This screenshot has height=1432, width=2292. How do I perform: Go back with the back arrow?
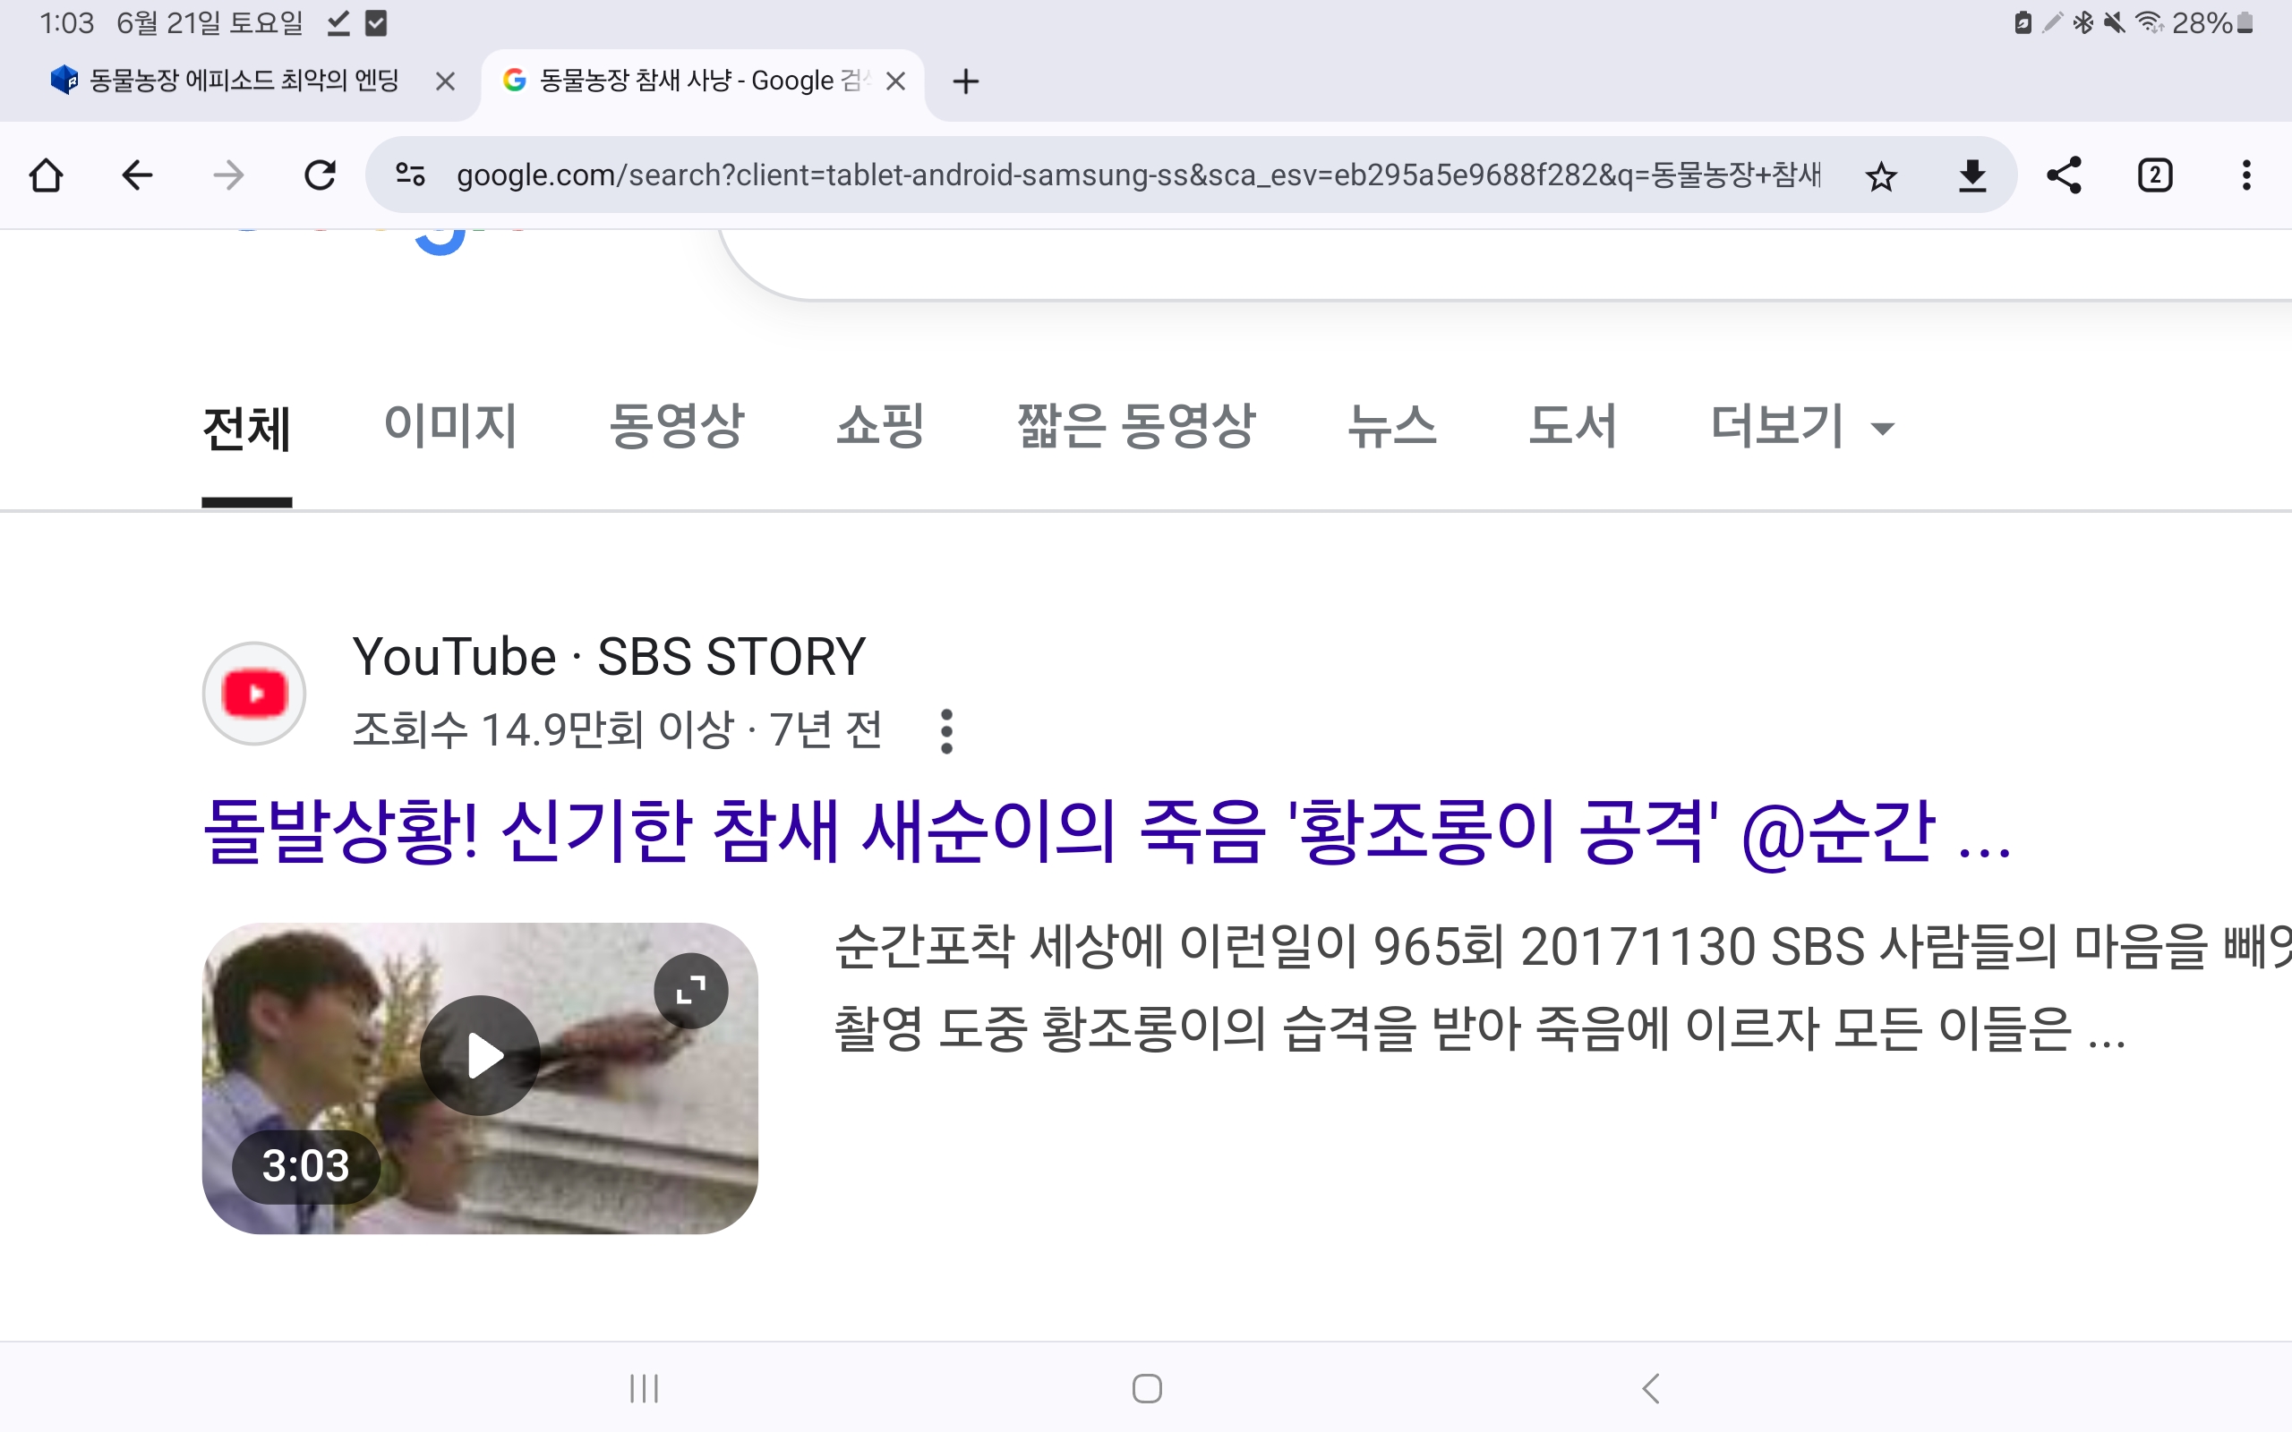(137, 175)
